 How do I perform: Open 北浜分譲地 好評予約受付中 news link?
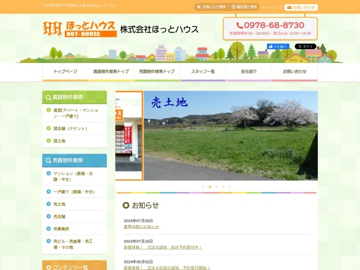(x=163, y=247)
